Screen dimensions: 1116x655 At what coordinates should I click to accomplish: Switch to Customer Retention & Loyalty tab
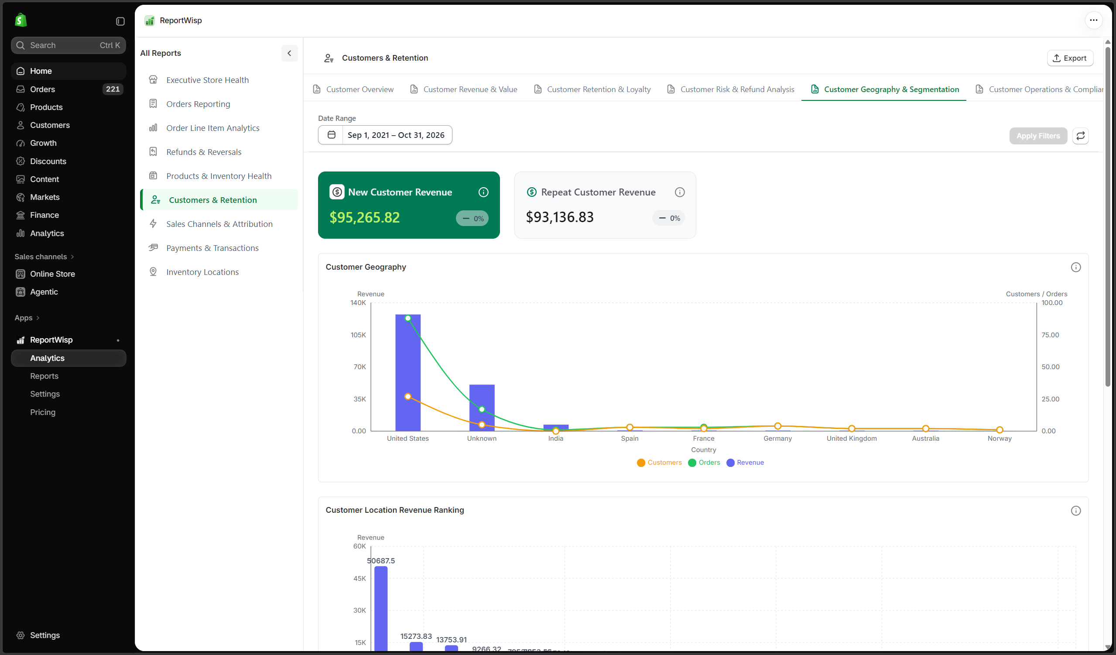click(x=592, y=89)
